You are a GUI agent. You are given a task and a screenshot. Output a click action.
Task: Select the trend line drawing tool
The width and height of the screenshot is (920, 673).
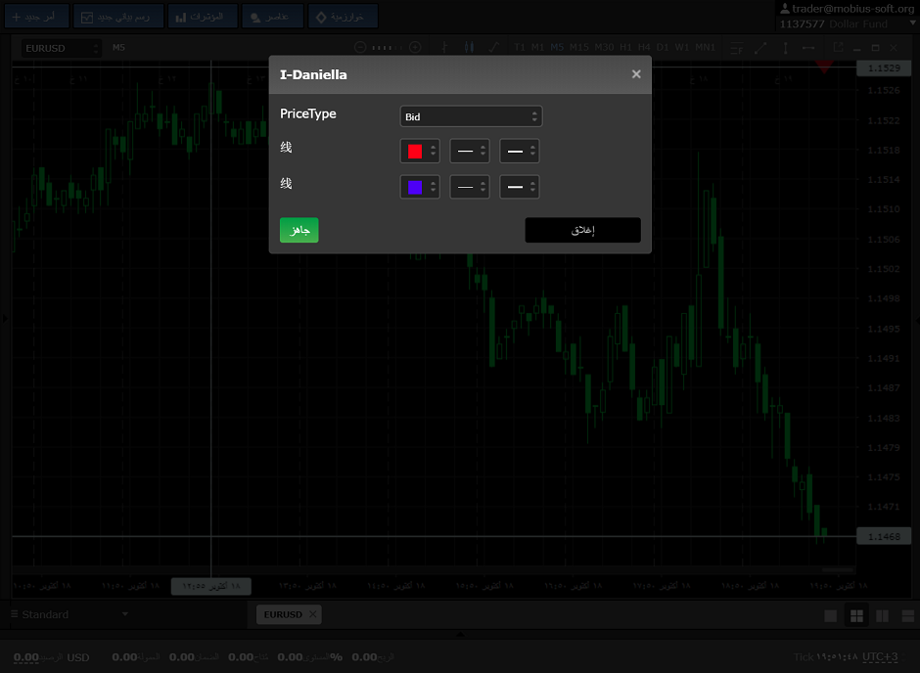point(760,48)
